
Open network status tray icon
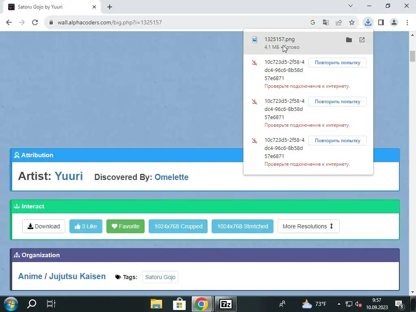(x=349, y=304)
